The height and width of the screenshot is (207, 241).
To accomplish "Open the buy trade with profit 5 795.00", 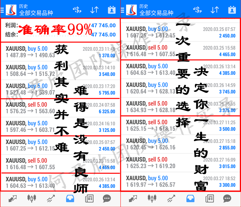I will coord(61,89).
